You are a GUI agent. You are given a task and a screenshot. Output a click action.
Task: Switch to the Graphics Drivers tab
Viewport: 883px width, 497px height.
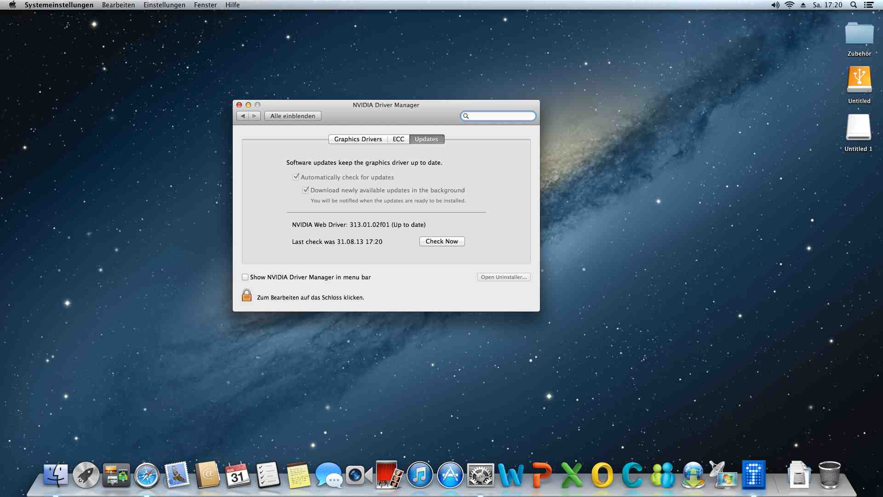(358, 139)
